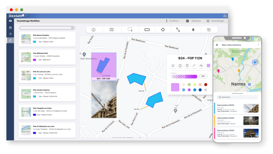Screen dimensions: 273x154
Task: Open Interventions RU24 on phone
Action: (x=237, y=121)
